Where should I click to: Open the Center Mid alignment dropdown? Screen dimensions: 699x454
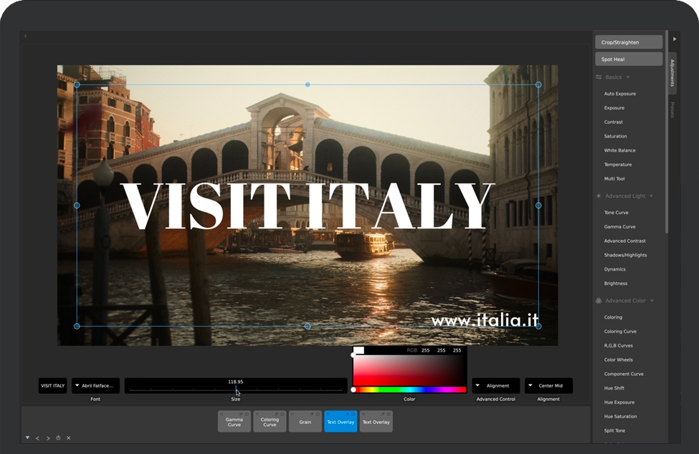click(548, 386)
